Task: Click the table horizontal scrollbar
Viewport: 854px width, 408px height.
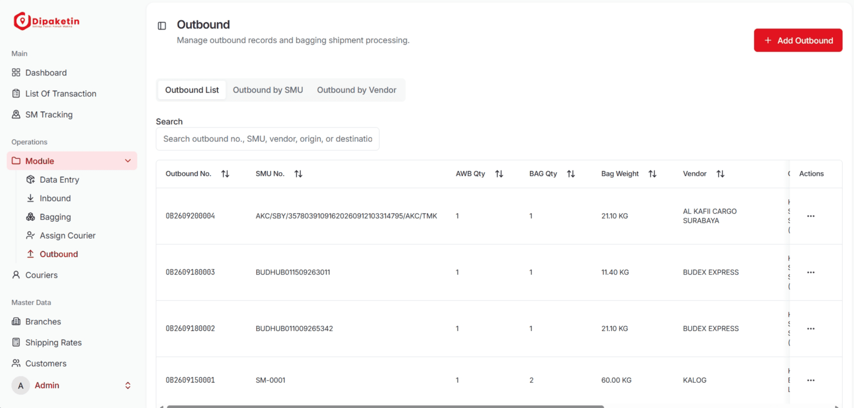Action: pos(385,406)
